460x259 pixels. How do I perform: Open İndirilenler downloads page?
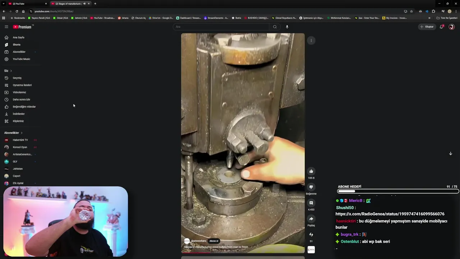tap(19, 114)
